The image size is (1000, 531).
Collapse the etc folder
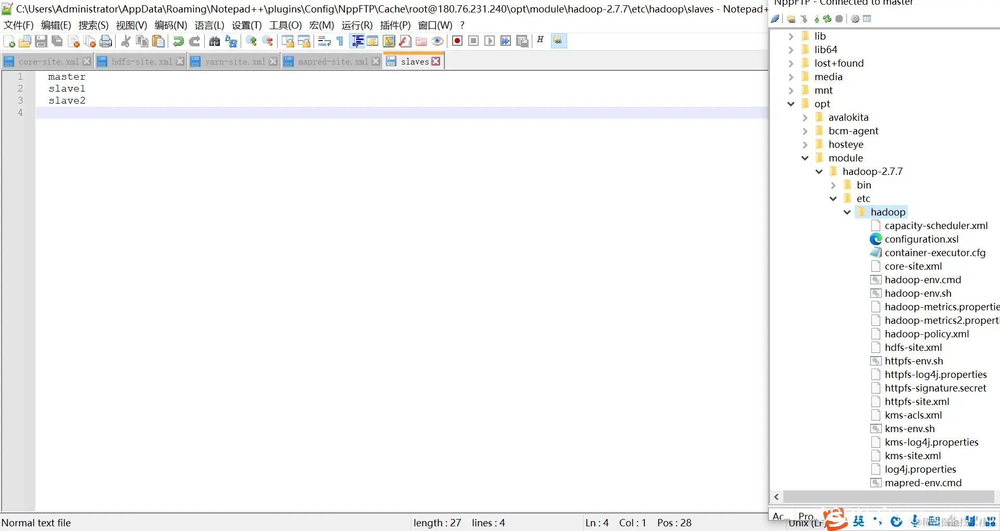point(833,198)
